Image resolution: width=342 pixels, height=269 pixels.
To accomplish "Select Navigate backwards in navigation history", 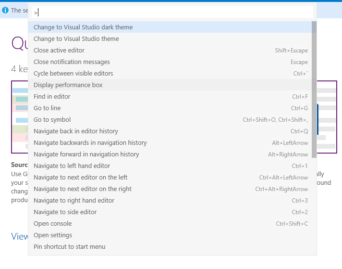I will pyautogui.click(x=90, y=143).
